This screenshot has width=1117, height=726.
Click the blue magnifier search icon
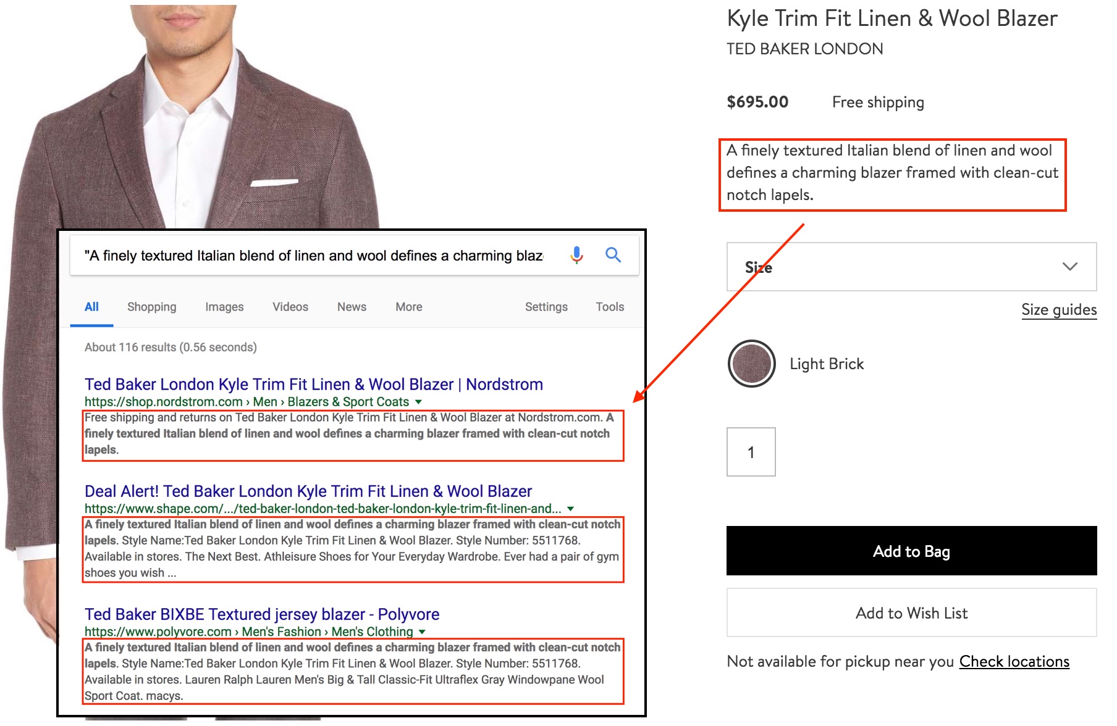tap(613, 254)
